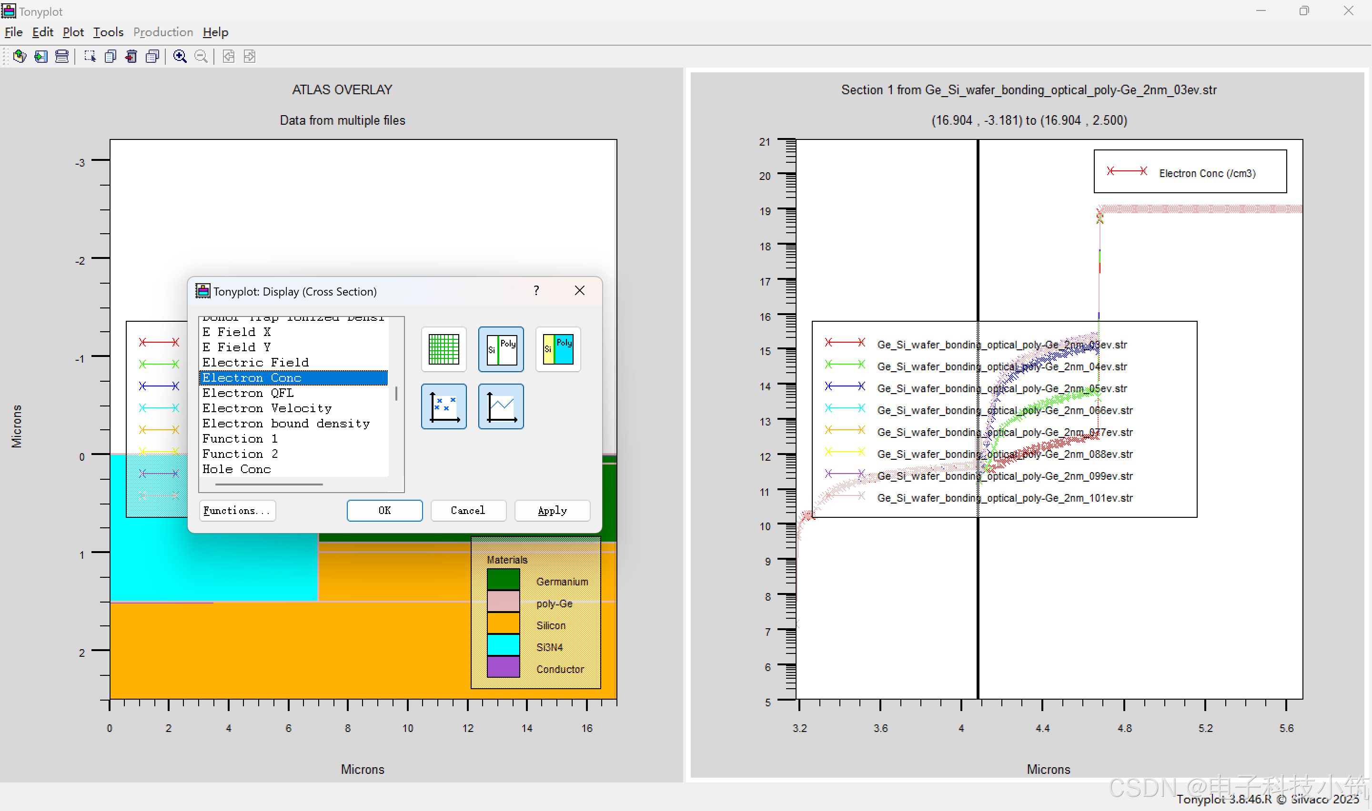Click the load structure file toolbar icon
This screenshot has height=811, width=1372.
[x=20, y=56]
